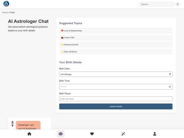The height and width of the screenshot is (138, 184).
Task: Click the Birth Place city name field
Action: 116,99
